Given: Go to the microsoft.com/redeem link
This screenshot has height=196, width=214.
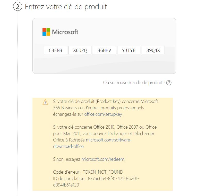Looking at the screenshot, I should 103,159.
